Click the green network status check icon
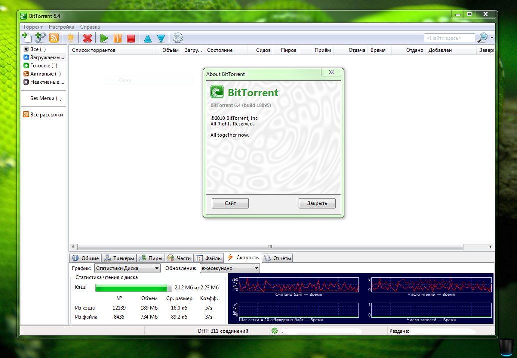This screenshot has width=517, height=358. tap(275, 331)
